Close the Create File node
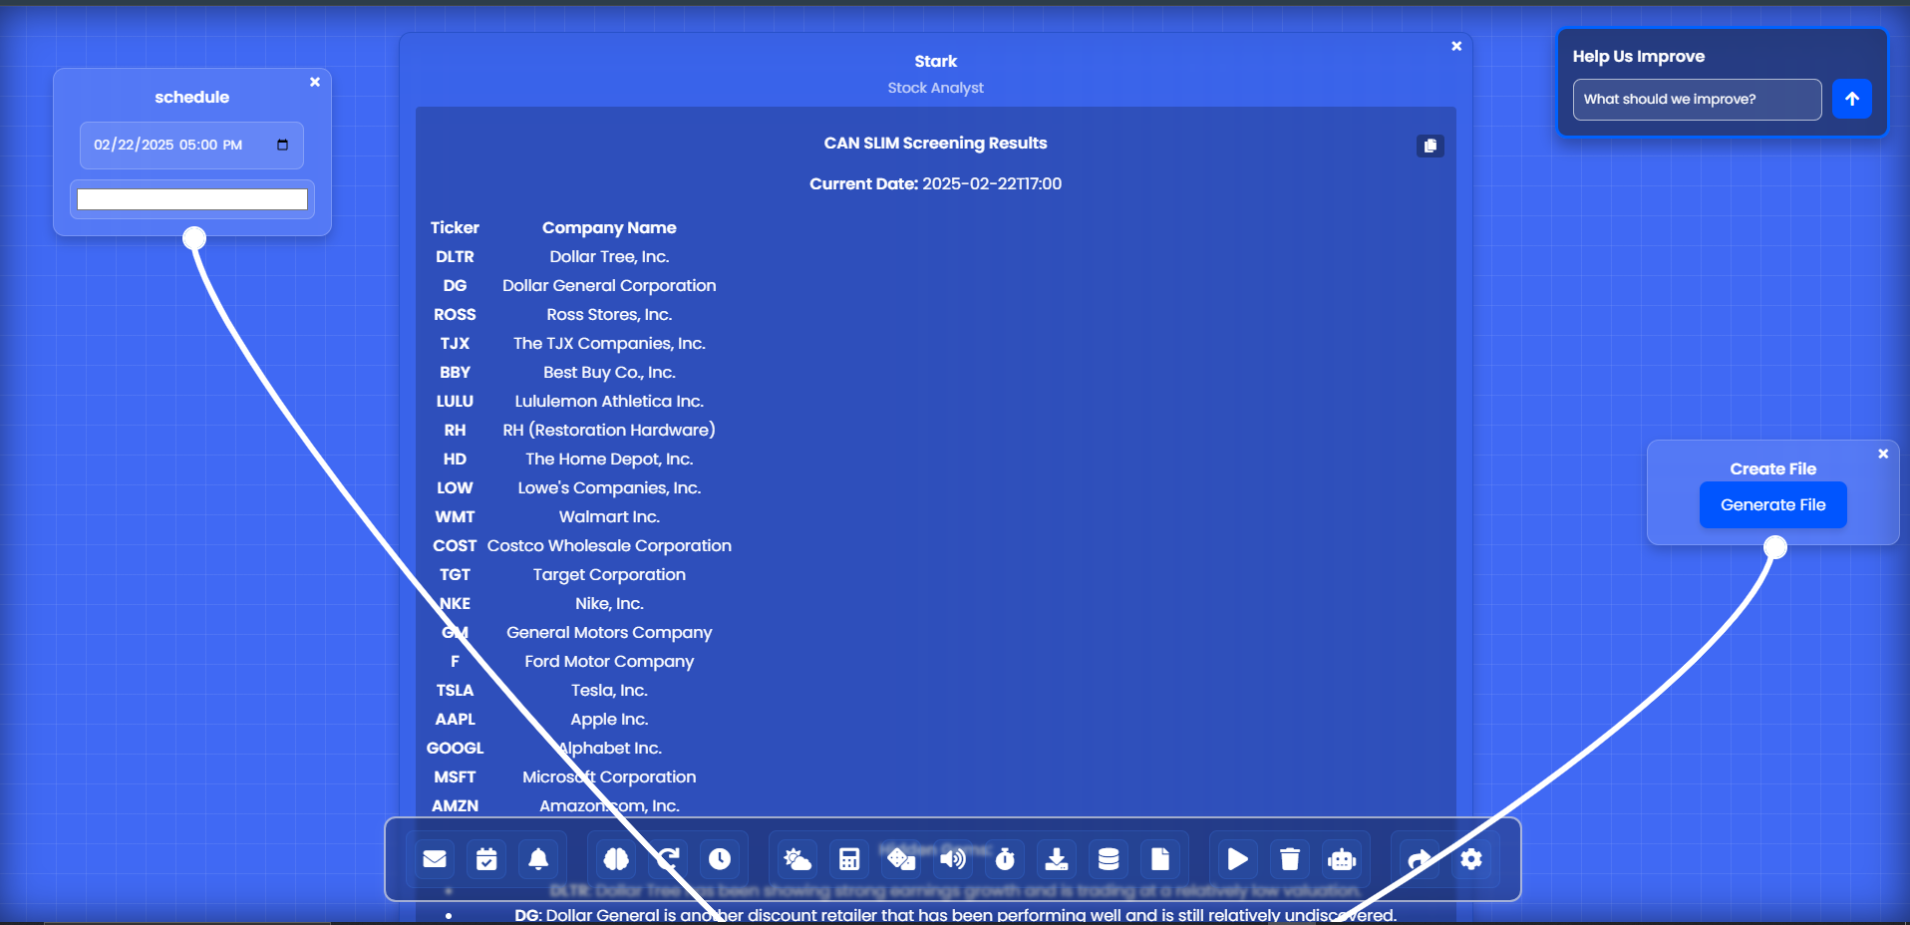1910x925 pixels. tap(1883, 454)
